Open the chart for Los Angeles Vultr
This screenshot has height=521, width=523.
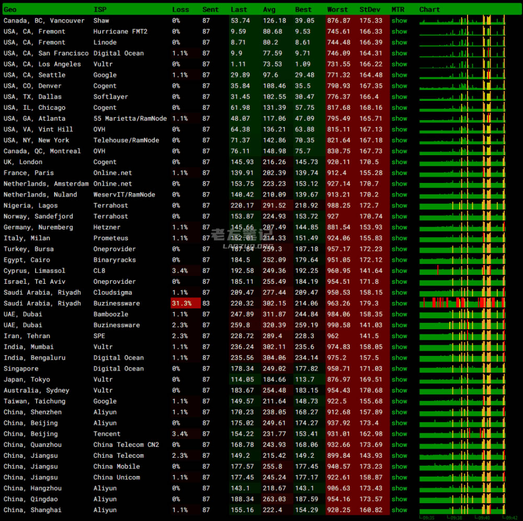coord(462,64)
